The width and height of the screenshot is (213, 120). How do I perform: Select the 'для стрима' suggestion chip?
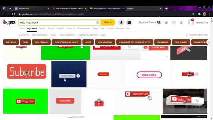click(x=41, y=42)
